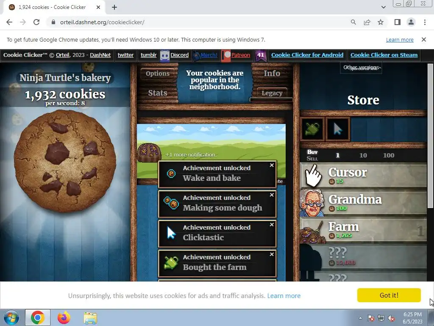434x326 pixels.
Task: Click the locked ??? building costing 12,000
Action: coord(363,257)
